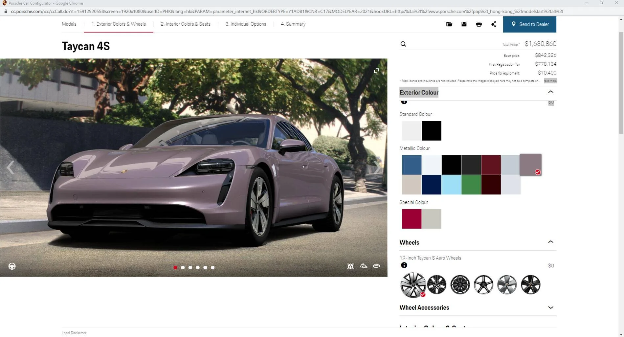Open the Legal Disclaimer link

(x=74, y=333)
